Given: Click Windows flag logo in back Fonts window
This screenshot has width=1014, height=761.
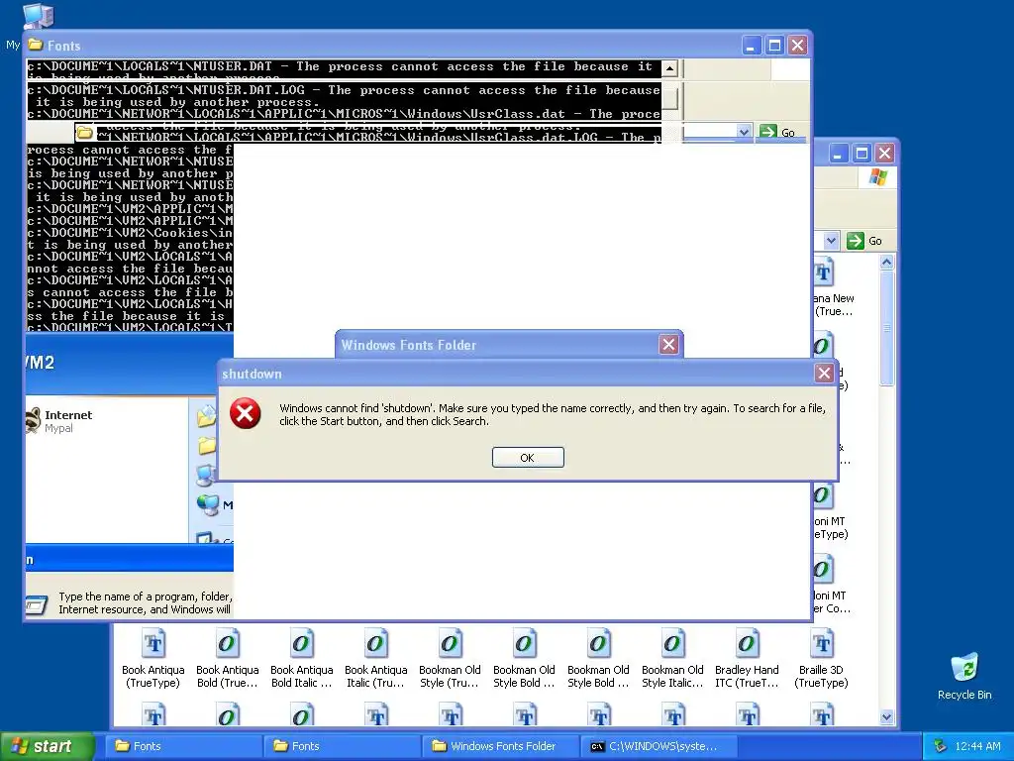Looking at the screenshot, I should [877, 176].
